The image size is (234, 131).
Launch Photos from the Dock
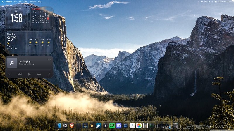tap(139, 126)
